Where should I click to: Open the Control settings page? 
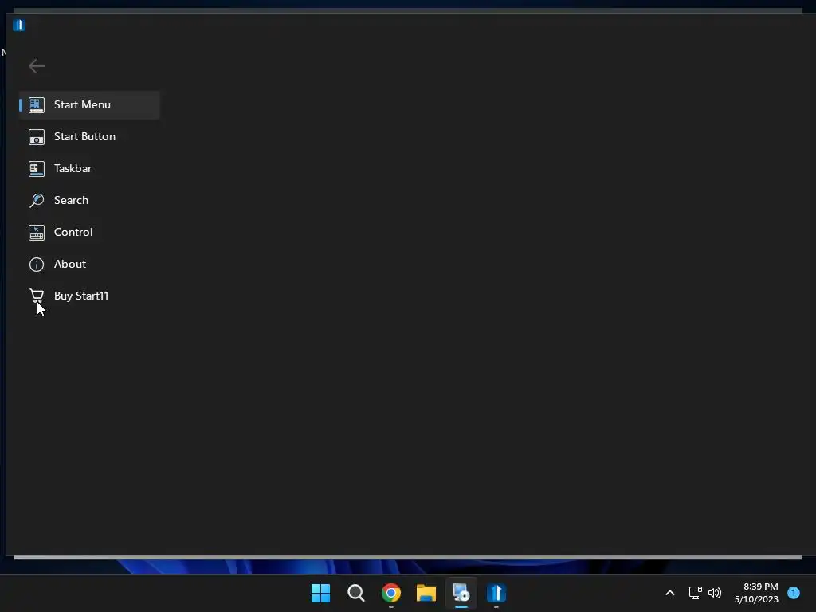(89, 232)
